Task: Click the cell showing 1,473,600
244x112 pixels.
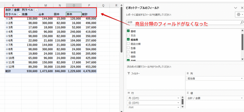Action: tap(46, 71)
